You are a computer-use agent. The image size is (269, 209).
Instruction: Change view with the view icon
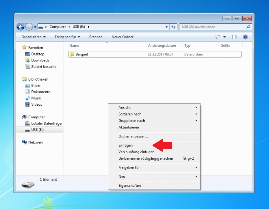click(218, 37)
